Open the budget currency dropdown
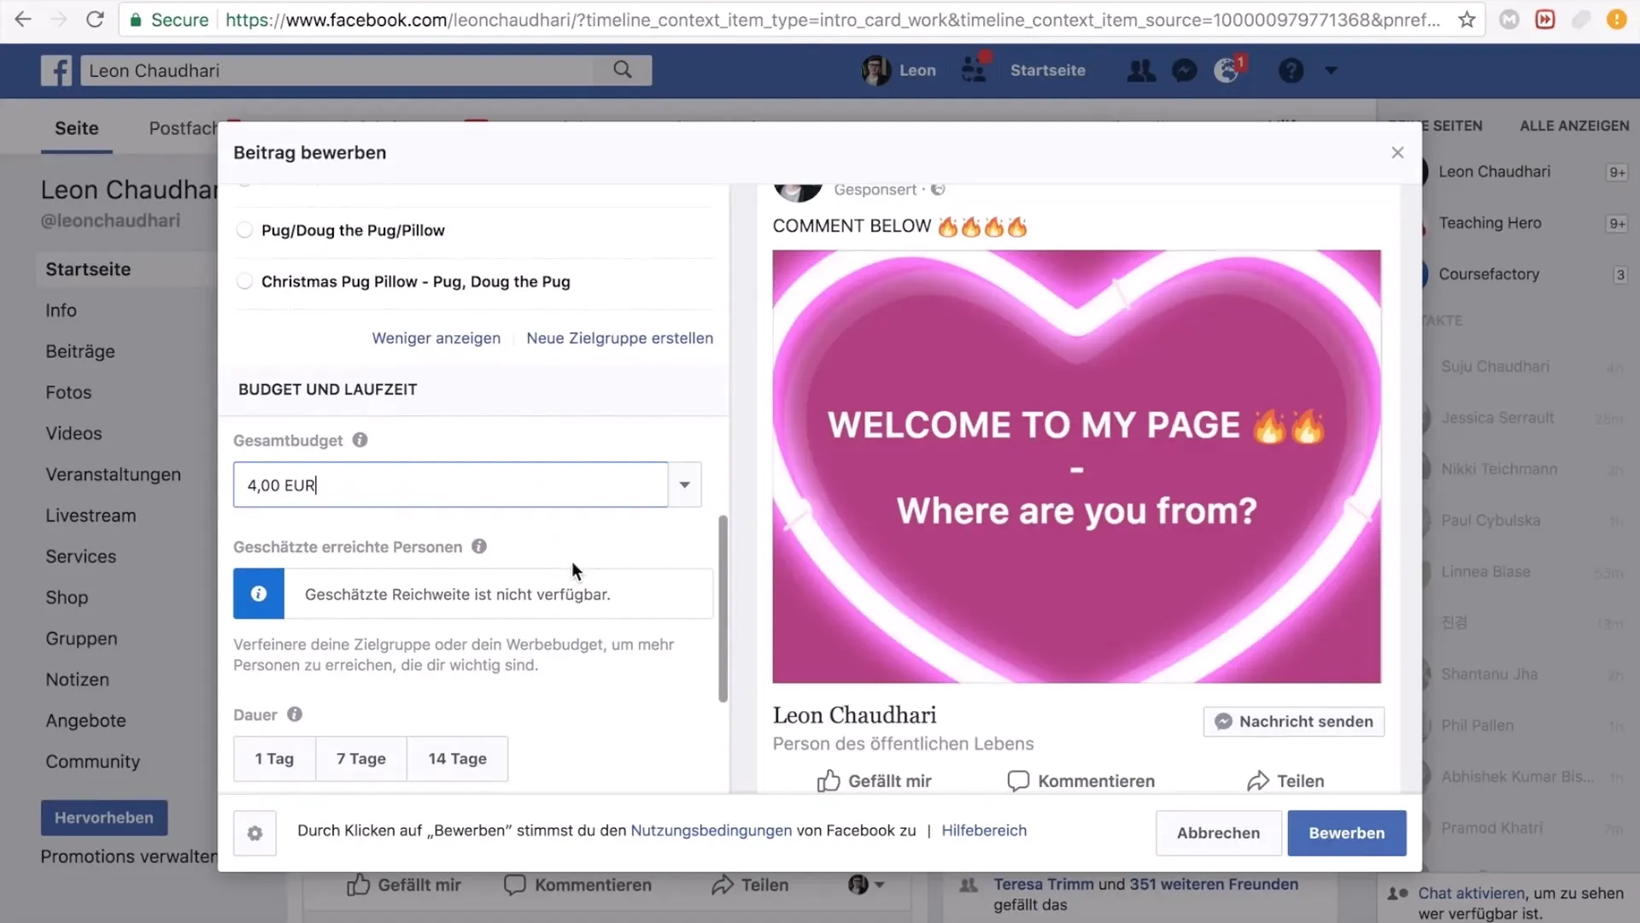This screenshot has width=1640, height=923. pos(685,485)
